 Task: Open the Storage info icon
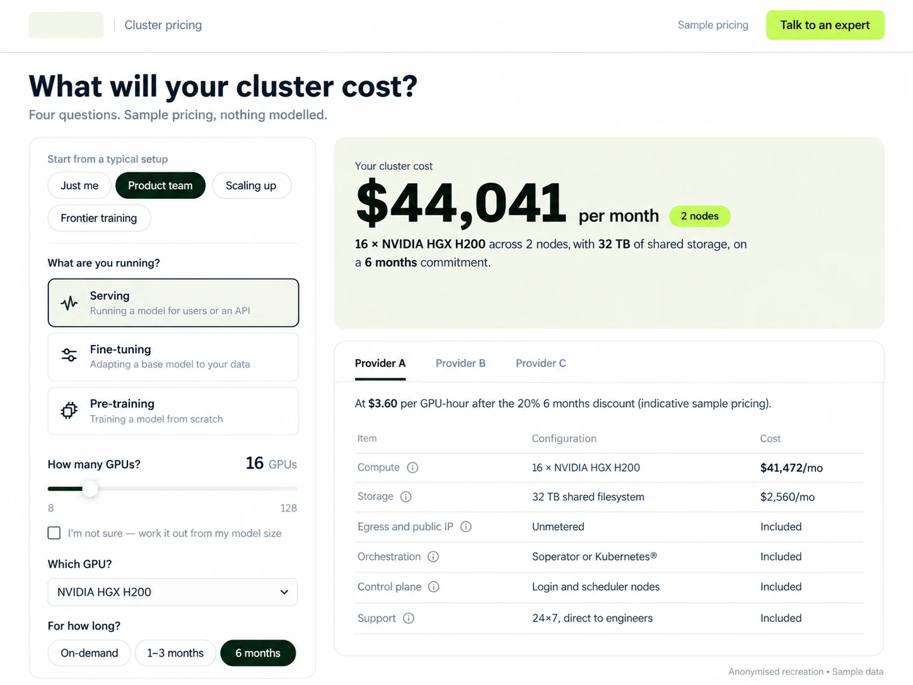[406, 496]
